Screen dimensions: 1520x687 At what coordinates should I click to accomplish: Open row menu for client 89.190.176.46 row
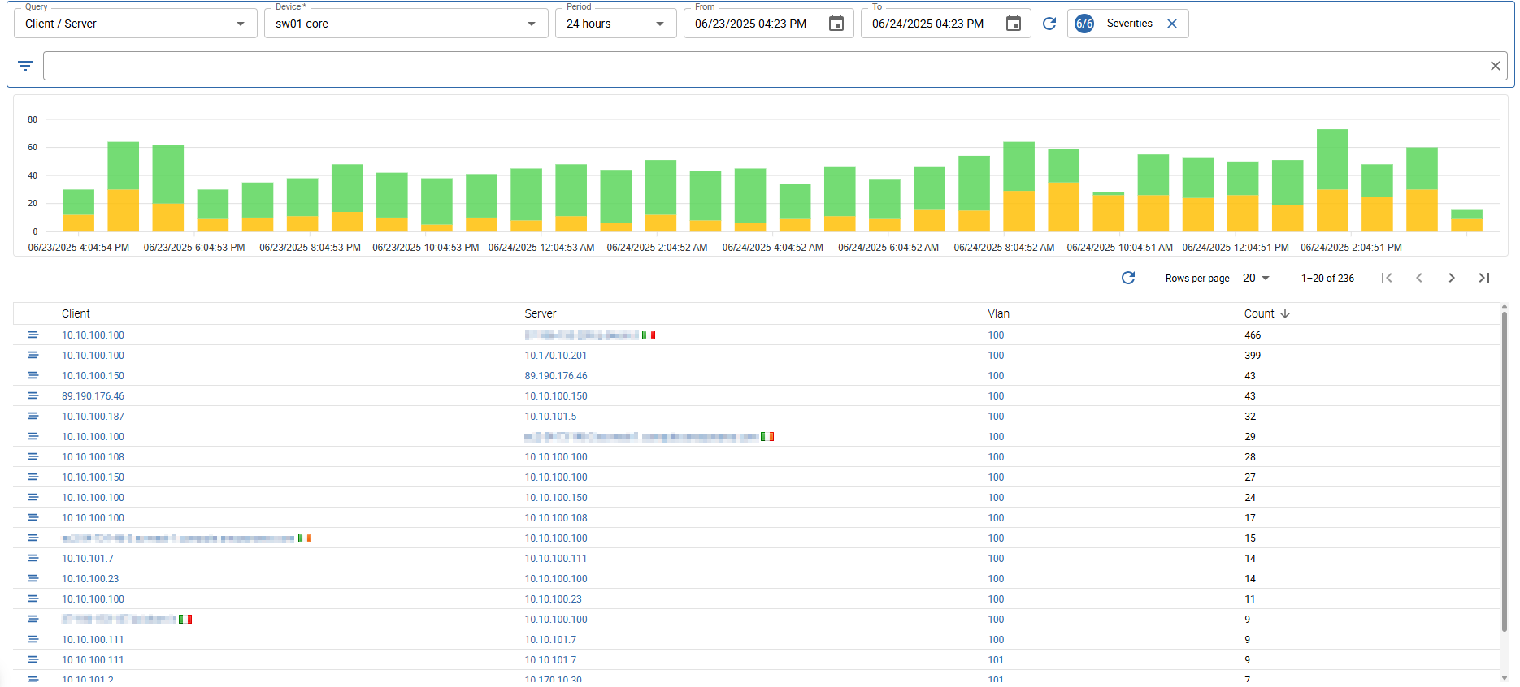(33, 395)
